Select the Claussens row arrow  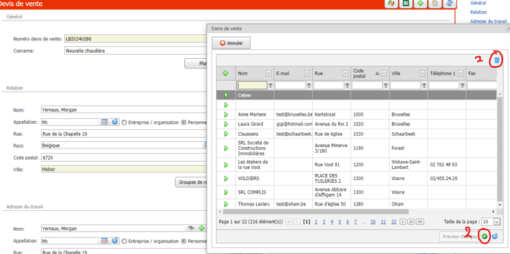pyautogui.click(x=226, y=134)
